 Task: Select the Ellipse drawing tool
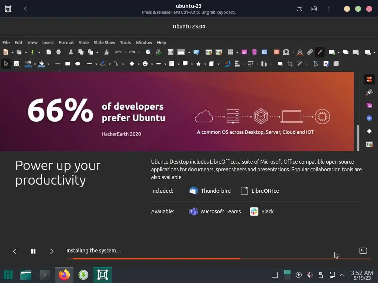click(78, 64)
